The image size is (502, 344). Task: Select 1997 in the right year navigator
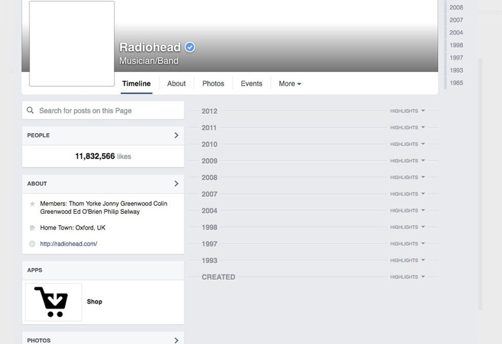pyautogui.click(x=456, y=58)
